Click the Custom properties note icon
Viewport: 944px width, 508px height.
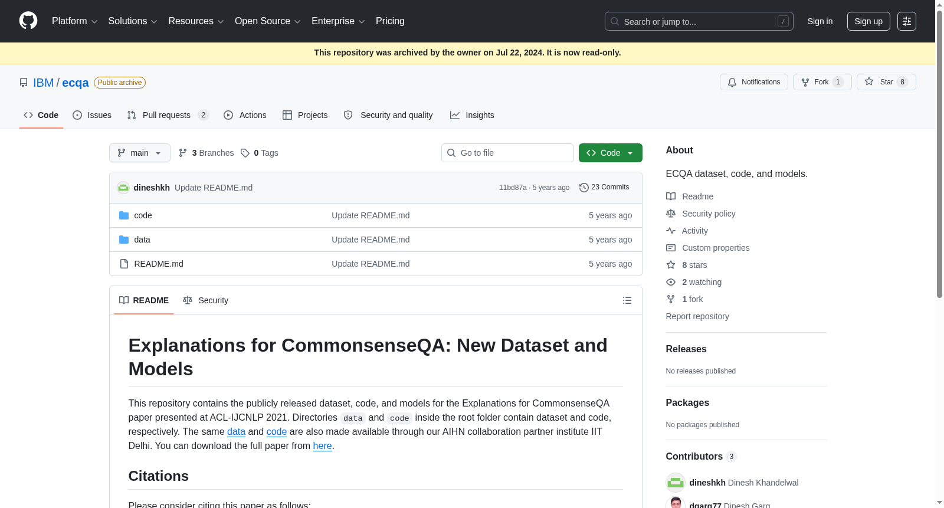[x=671, y=248]
